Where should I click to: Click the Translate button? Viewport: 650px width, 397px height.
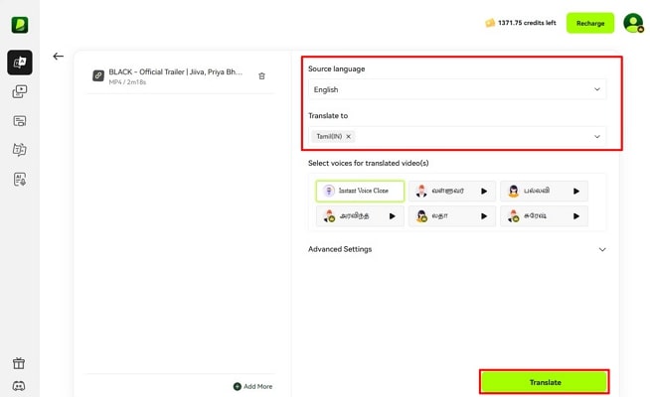(x=545, y=382)
